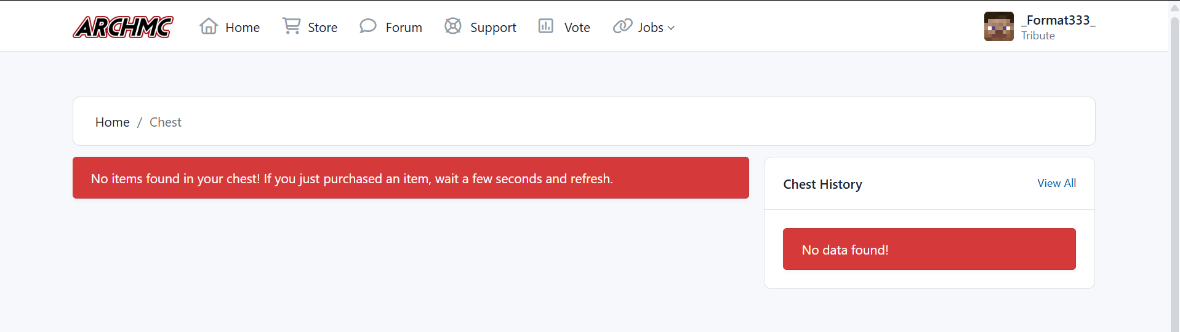Viewport: 1180px width, 332px height.
Task: Open the Forum menu item
Action: (x=404, y=28)
